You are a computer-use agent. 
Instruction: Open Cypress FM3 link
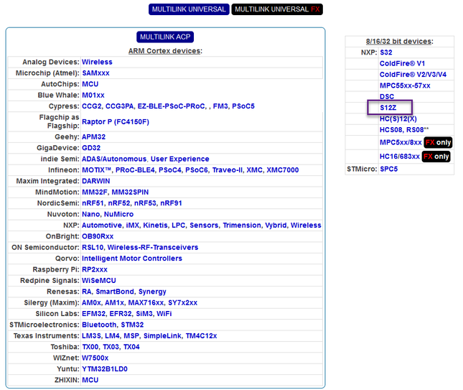[x=220, y=106]
